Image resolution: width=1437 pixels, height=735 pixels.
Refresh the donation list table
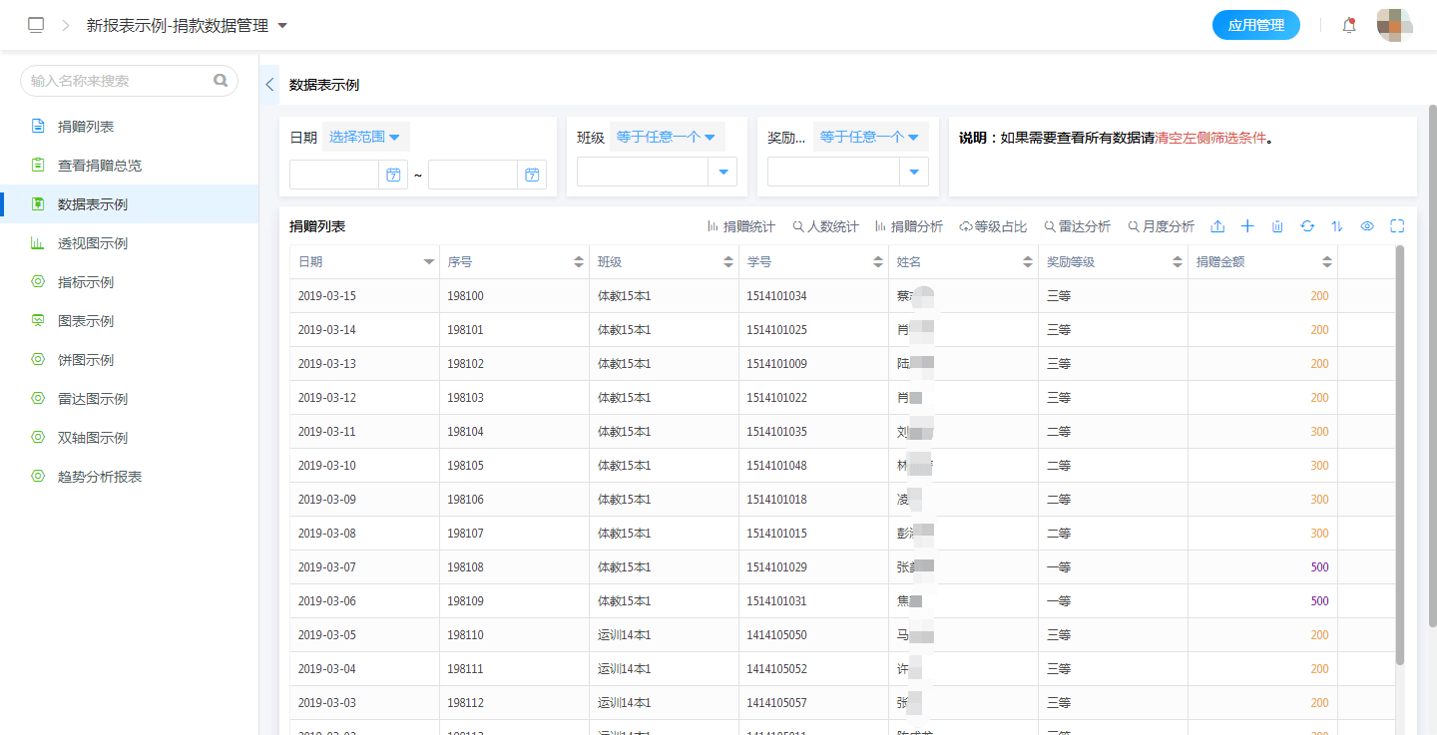click(1307, 226)
